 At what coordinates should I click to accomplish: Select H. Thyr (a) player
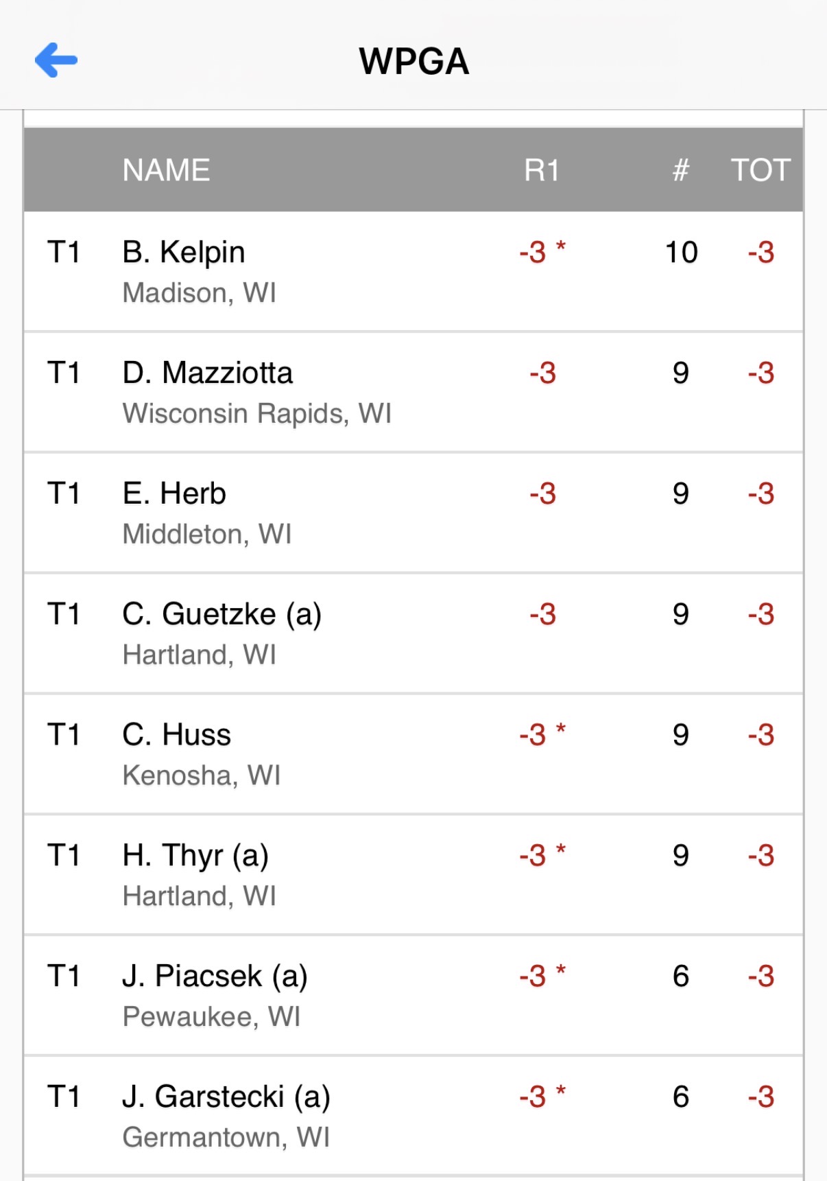[413, 875]
